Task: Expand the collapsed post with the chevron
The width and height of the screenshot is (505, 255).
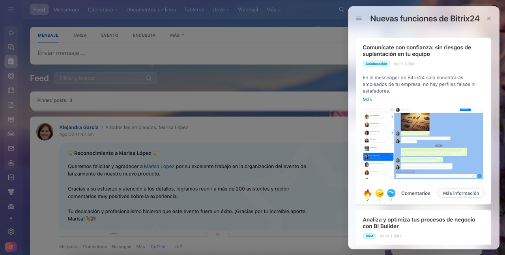Action: point(217,234)
